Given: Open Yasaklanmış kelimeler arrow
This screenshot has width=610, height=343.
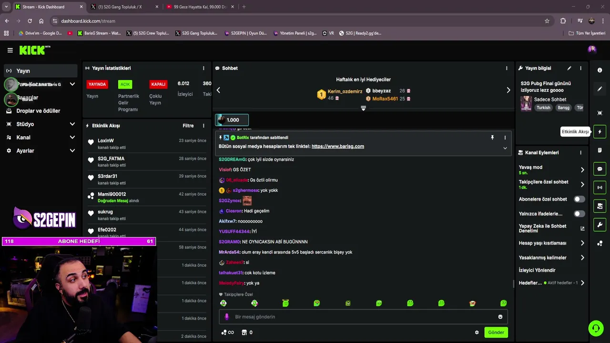Looking at the screenshot, I should pyautogui.click(x=582, y=258).
